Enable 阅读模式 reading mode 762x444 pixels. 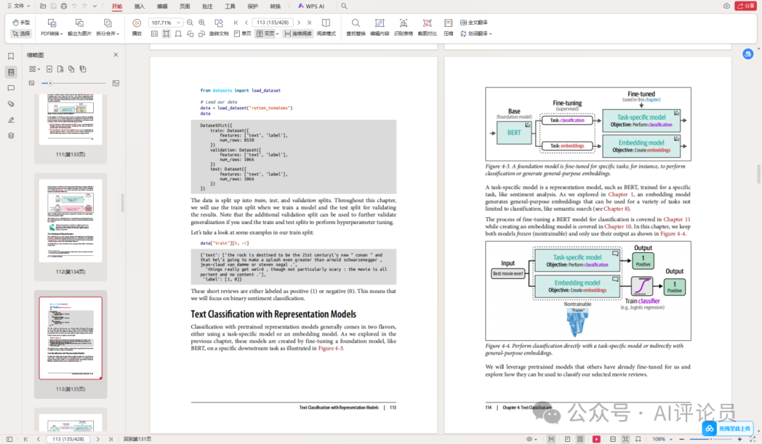click(326, 27)
